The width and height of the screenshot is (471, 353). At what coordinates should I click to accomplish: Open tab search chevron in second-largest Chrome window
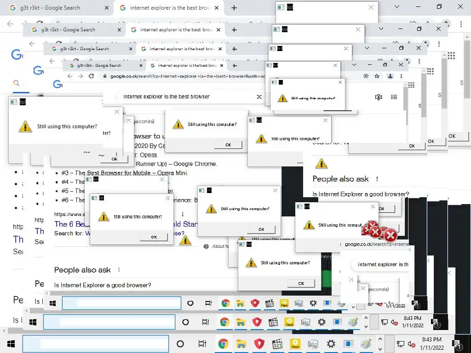(381, 29)
